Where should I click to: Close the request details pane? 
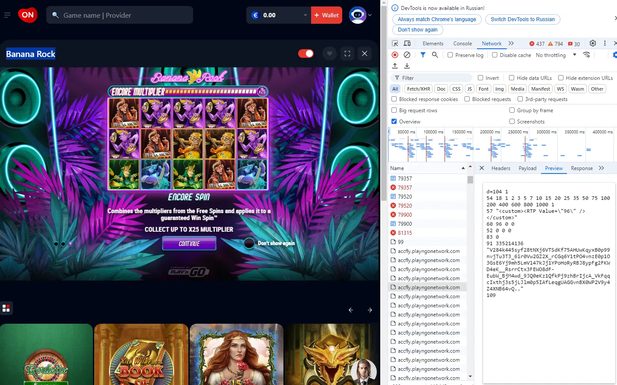482,168
